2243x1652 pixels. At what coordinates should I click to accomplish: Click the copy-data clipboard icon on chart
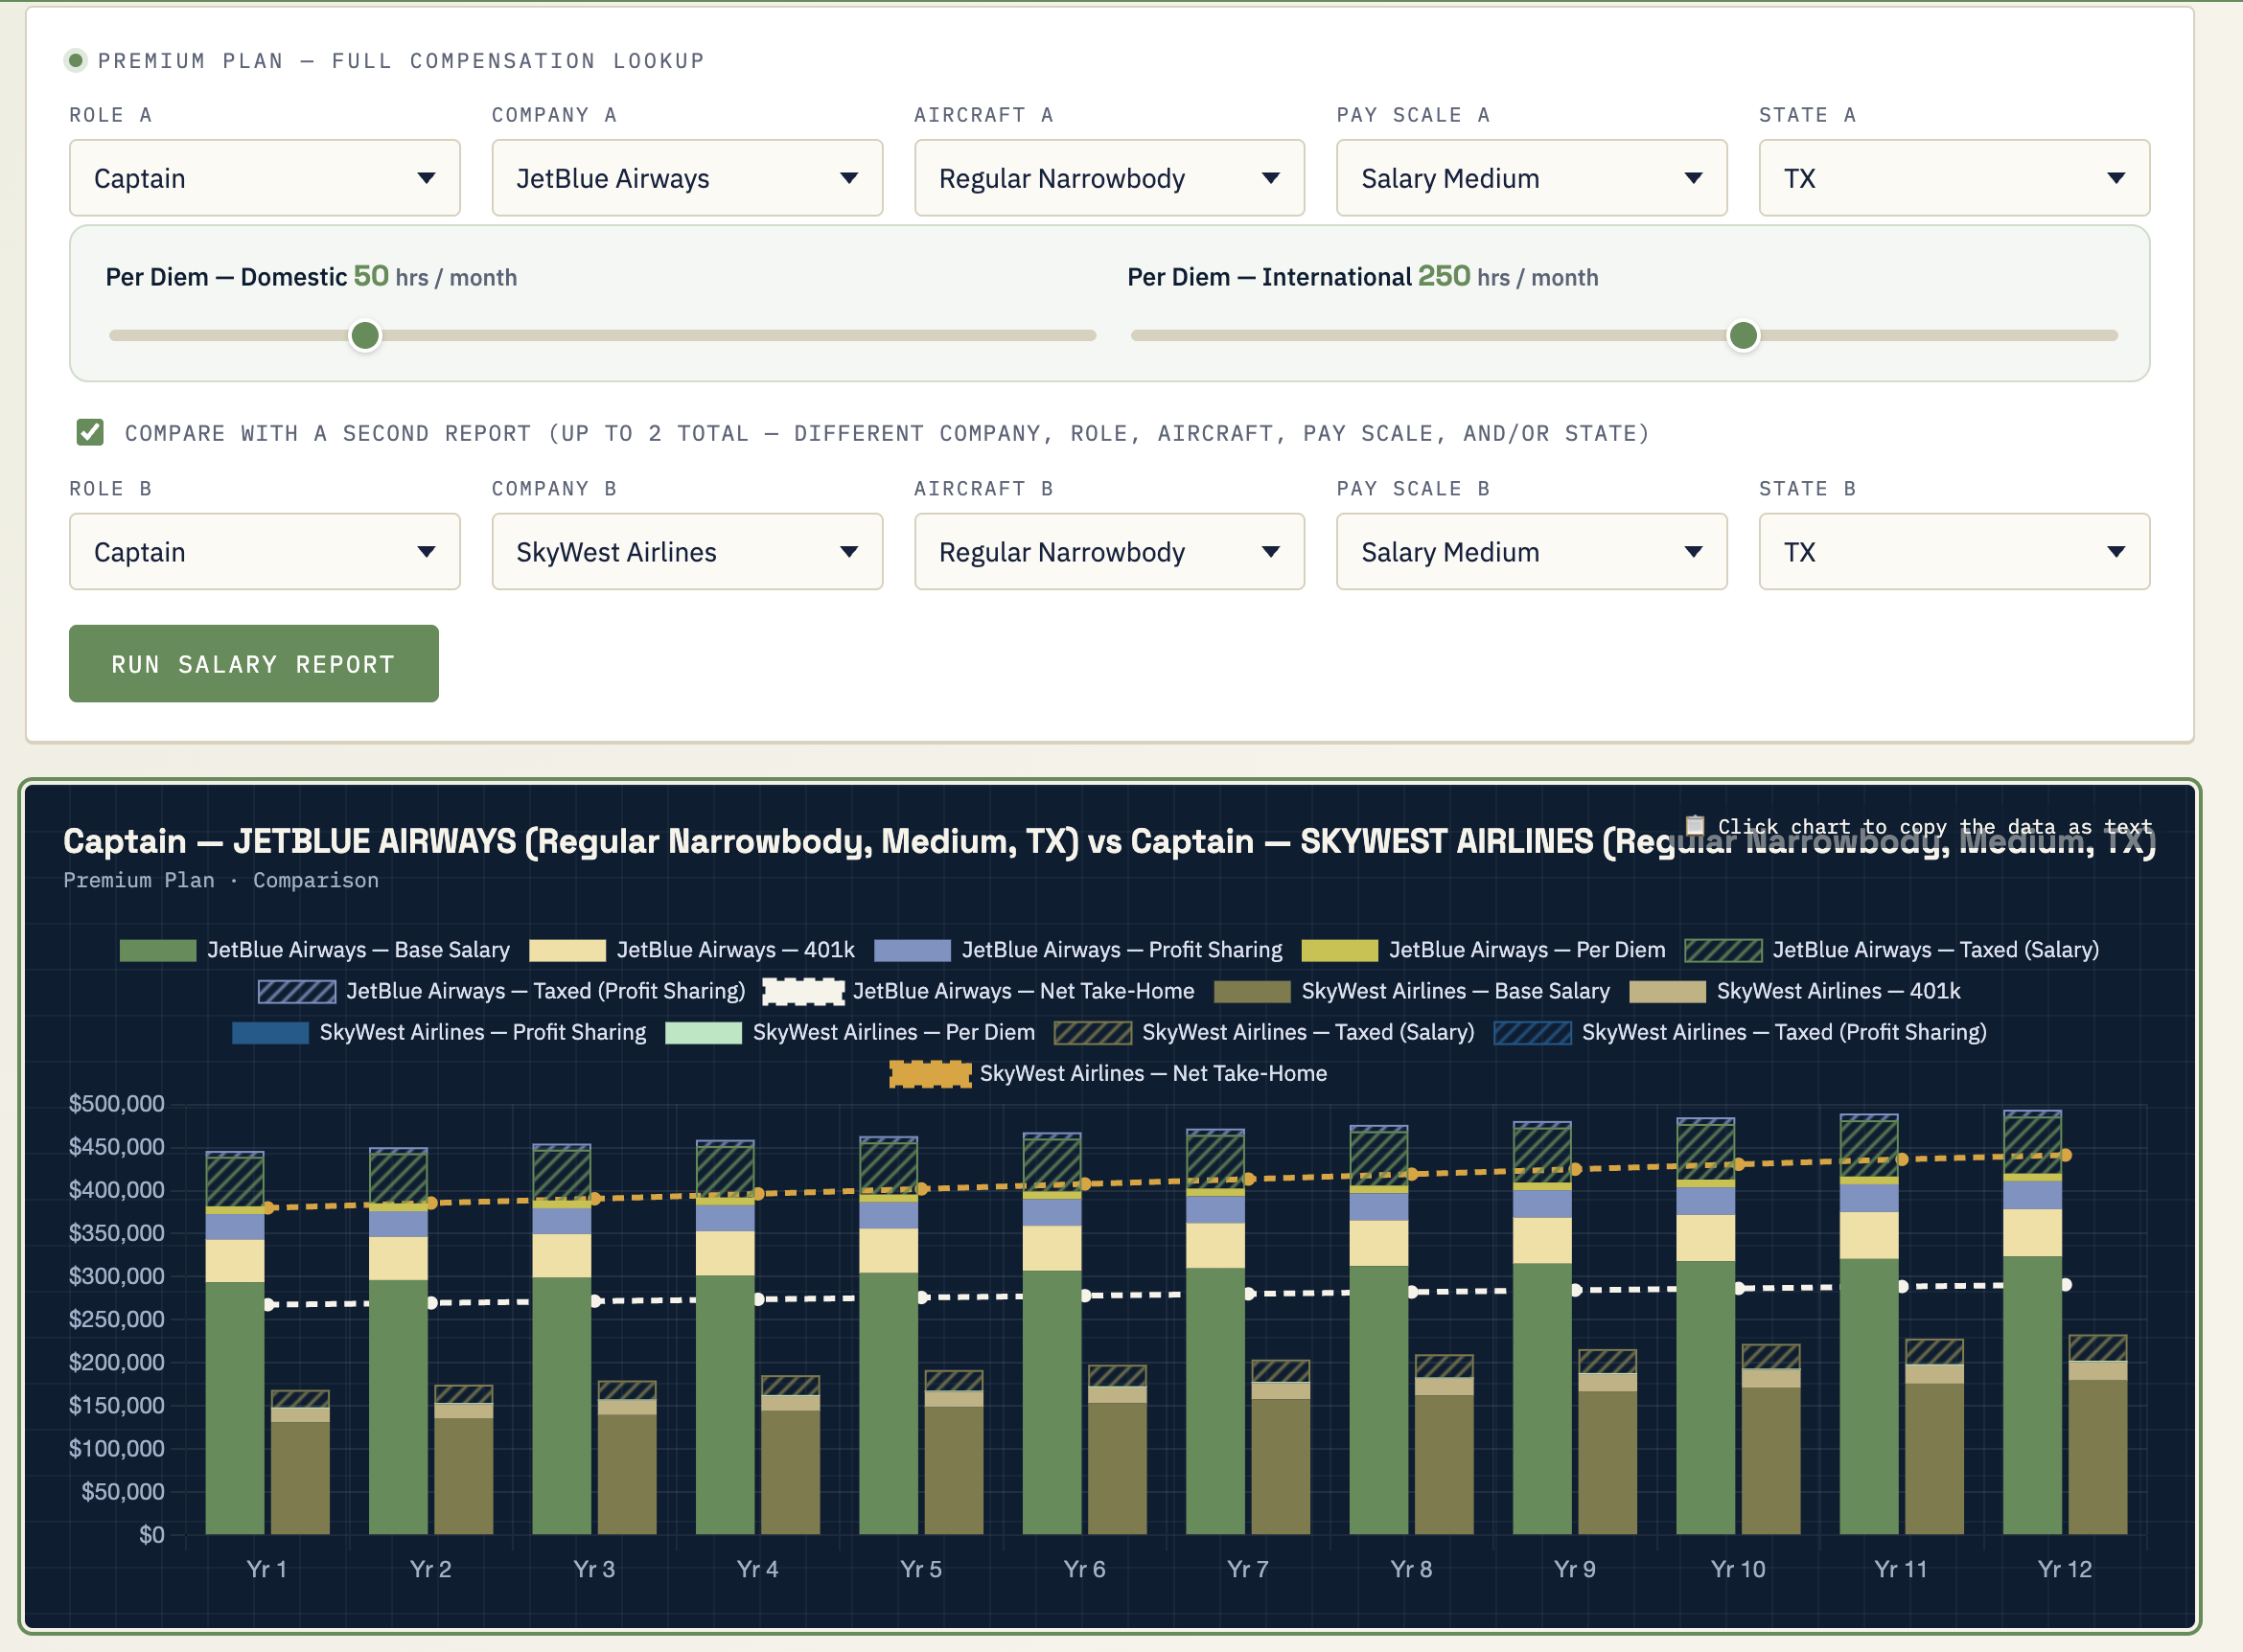click(1695, 826)
